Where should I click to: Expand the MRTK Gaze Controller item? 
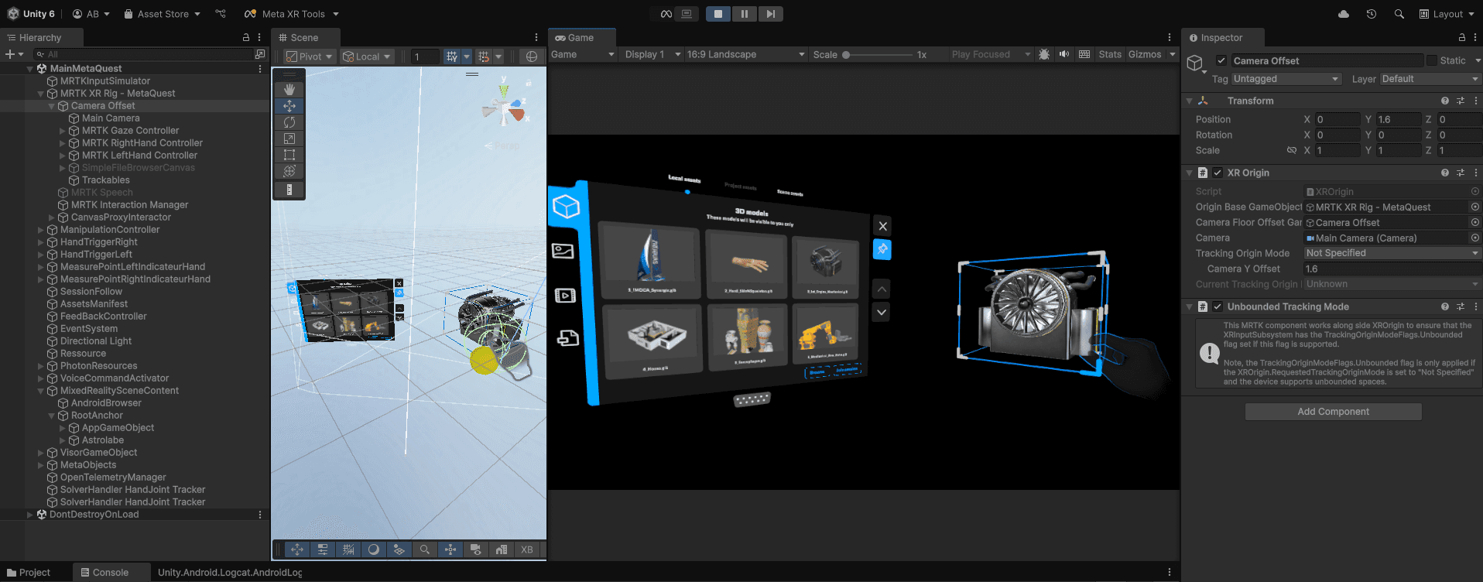[x=63, y=131]
